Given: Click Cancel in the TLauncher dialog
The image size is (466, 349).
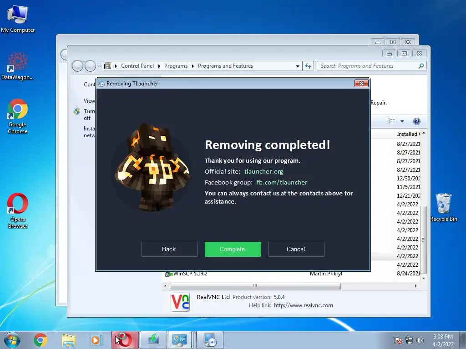Looking at the screenshot, I should tap(296, 249).
